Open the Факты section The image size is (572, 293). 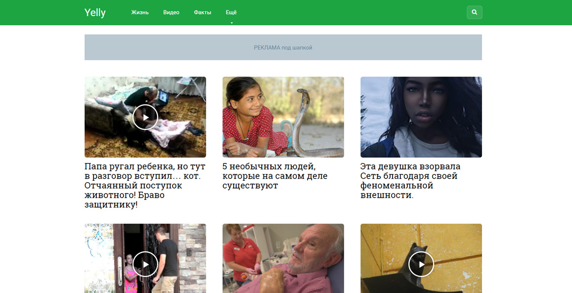[202, 12]
